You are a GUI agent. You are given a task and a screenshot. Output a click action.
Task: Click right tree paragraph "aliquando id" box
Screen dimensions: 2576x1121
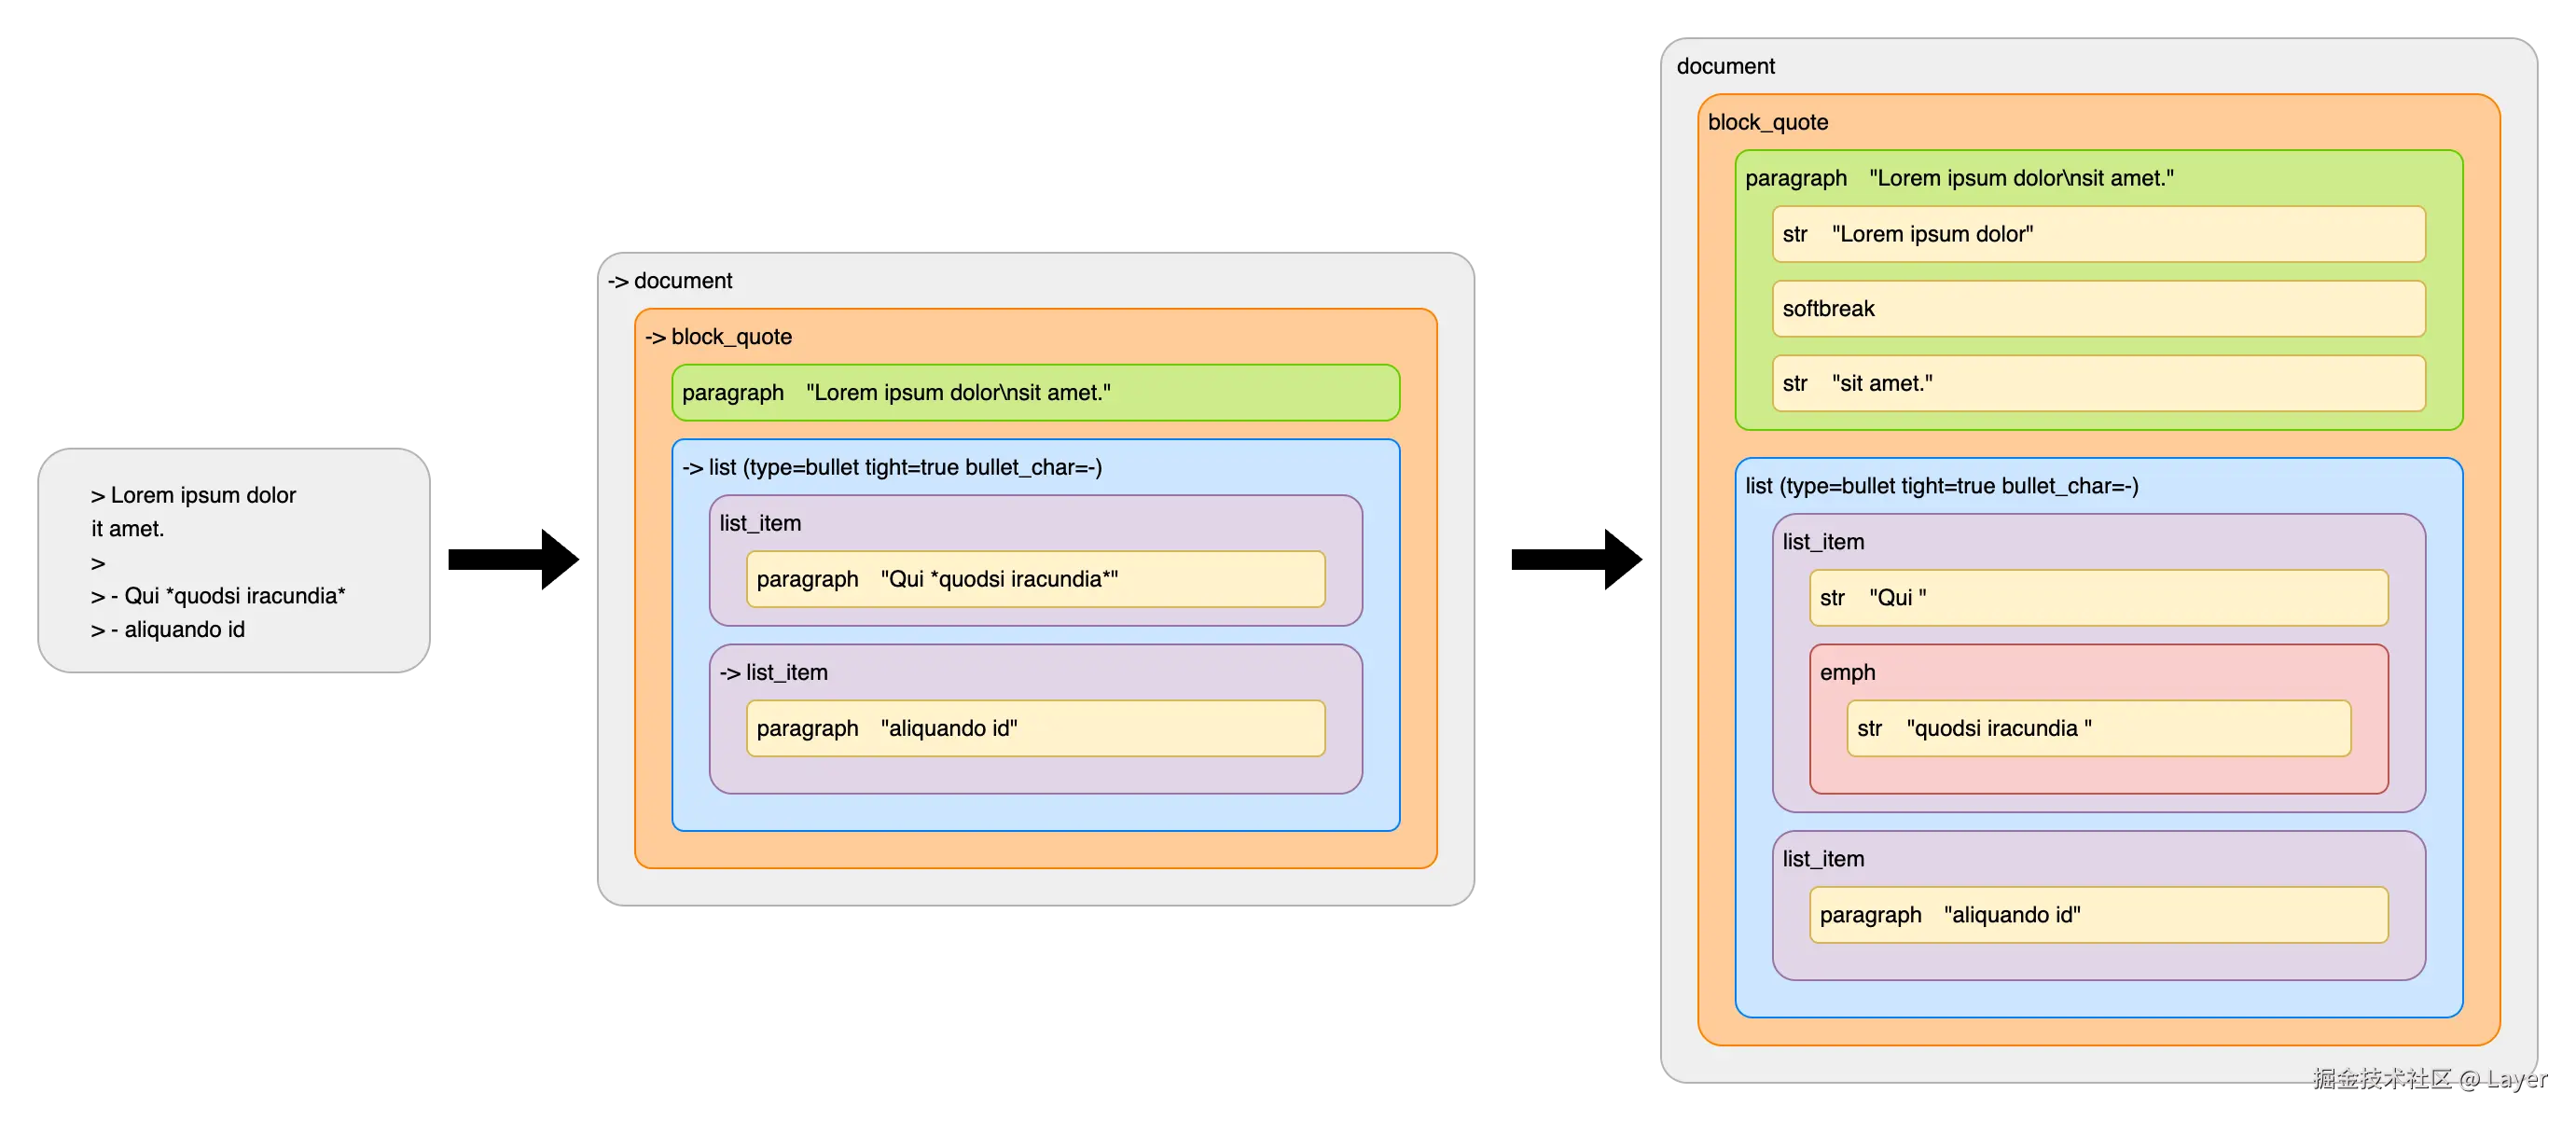tap(2098, 915)
